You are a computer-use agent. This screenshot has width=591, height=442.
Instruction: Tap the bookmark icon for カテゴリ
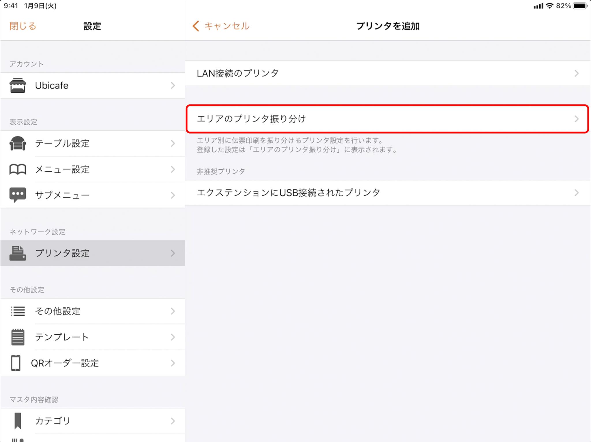tap(18, 421)
